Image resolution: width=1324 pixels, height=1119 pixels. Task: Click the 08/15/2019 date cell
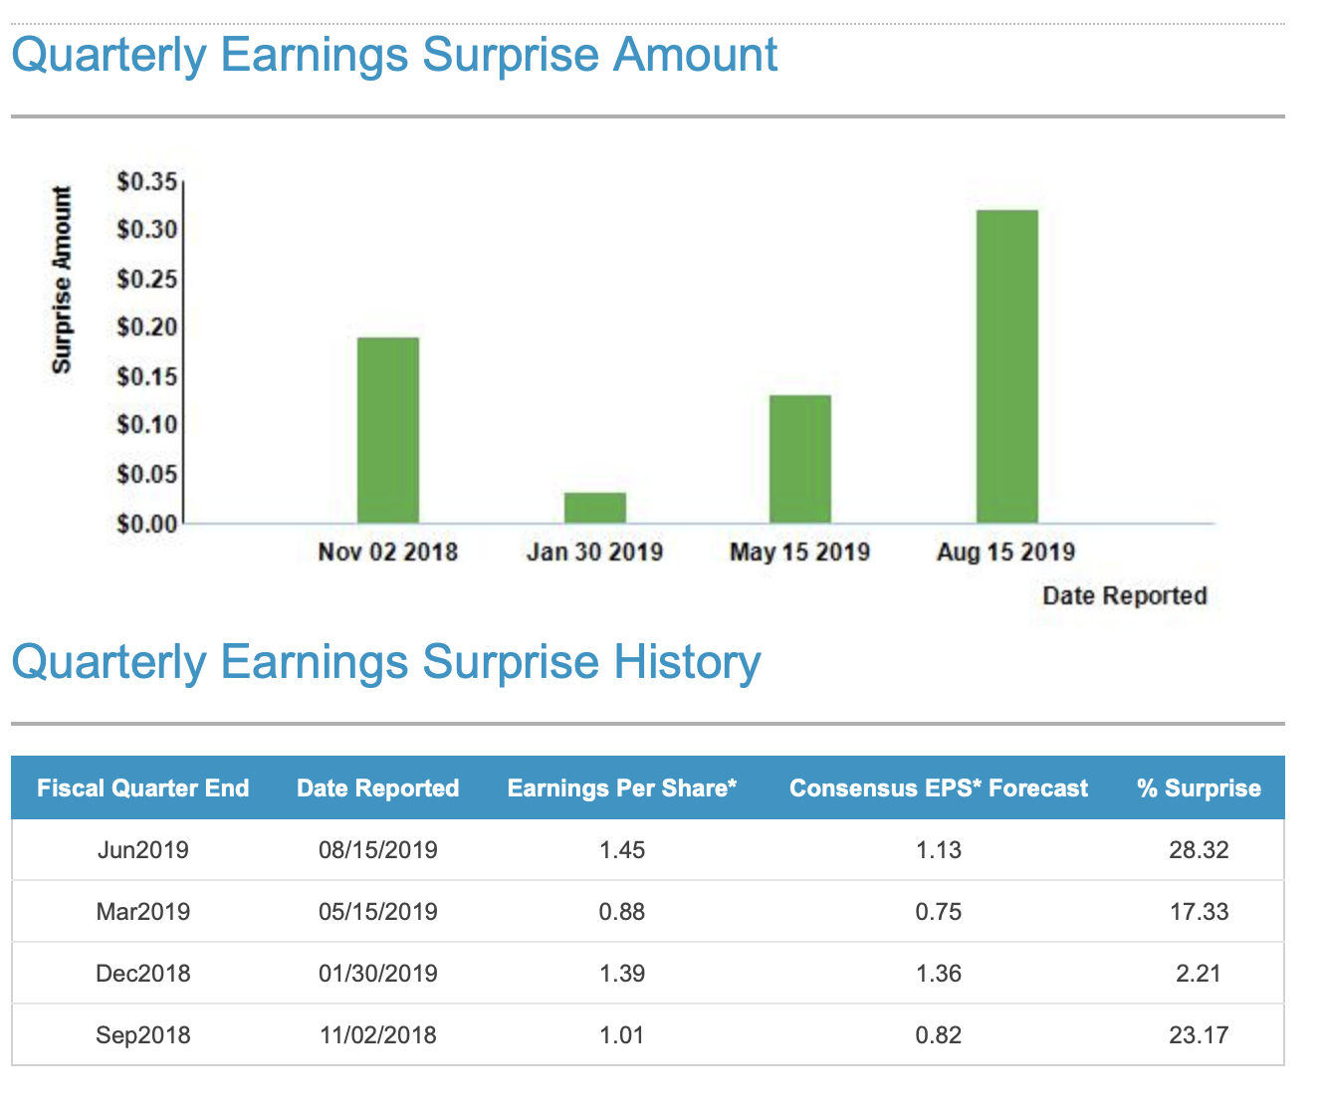(x=378, y=850)
